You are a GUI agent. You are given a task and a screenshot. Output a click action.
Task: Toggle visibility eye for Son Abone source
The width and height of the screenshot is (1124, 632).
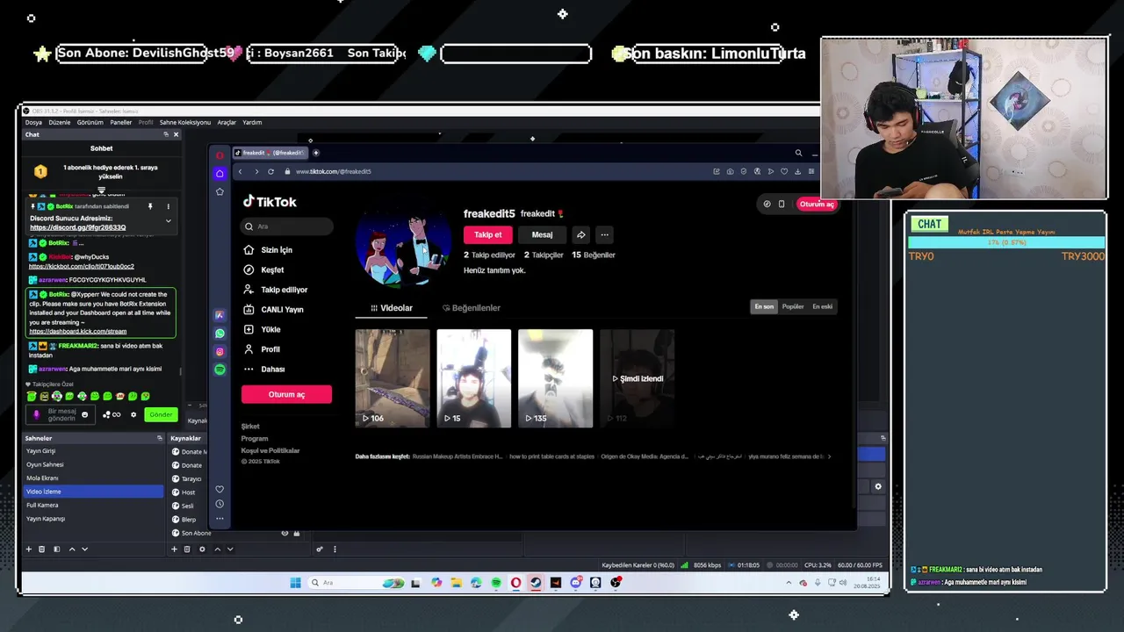(285, 533)
